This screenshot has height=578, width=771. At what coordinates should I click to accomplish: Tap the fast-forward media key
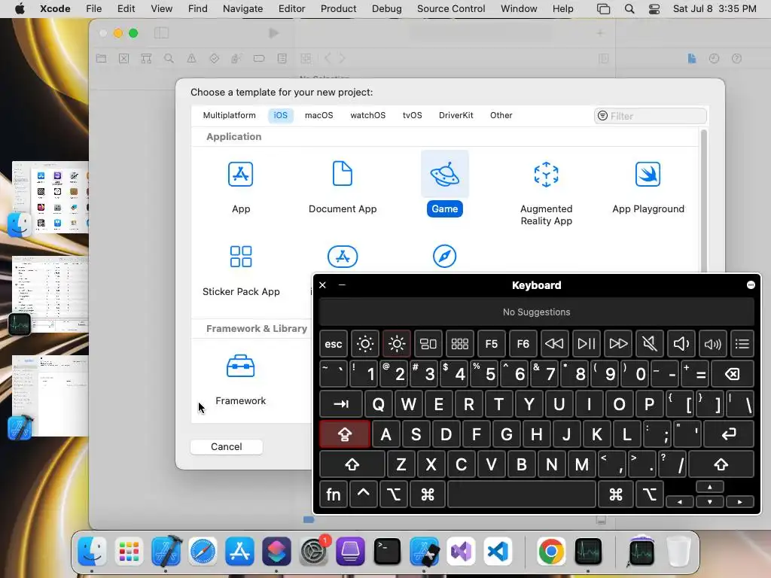tap(618, 344)
